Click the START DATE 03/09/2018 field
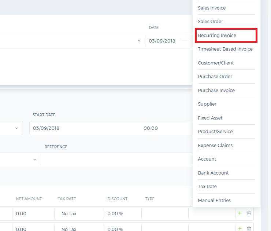 coord(111,128)
